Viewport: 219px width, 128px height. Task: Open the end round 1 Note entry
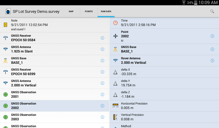pyautogui.click(x=55, y=25)
